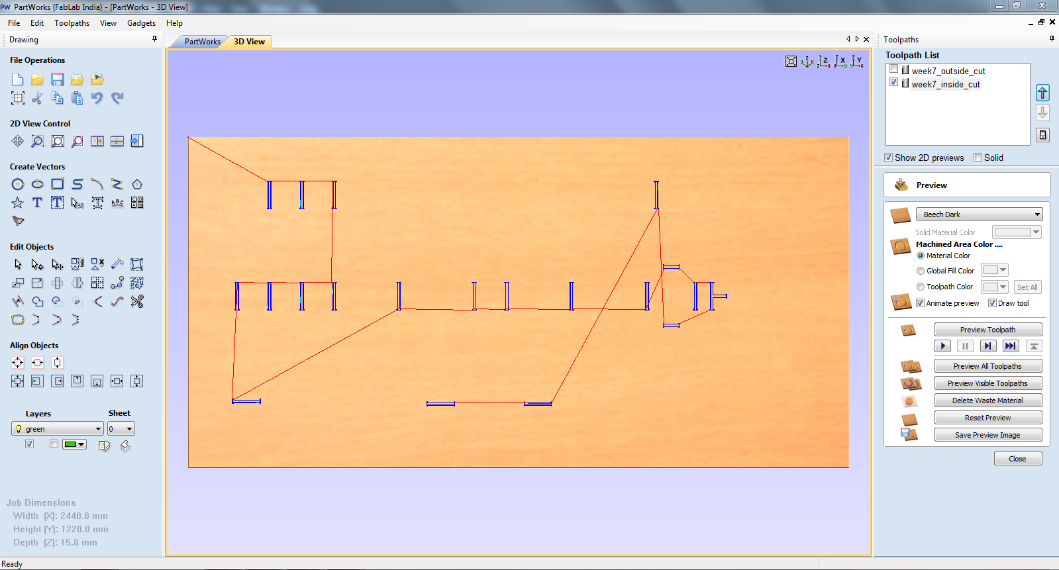Click the Preview Toolpath button
Viewport: 1059px width, 570px height.
pos(987,330)
